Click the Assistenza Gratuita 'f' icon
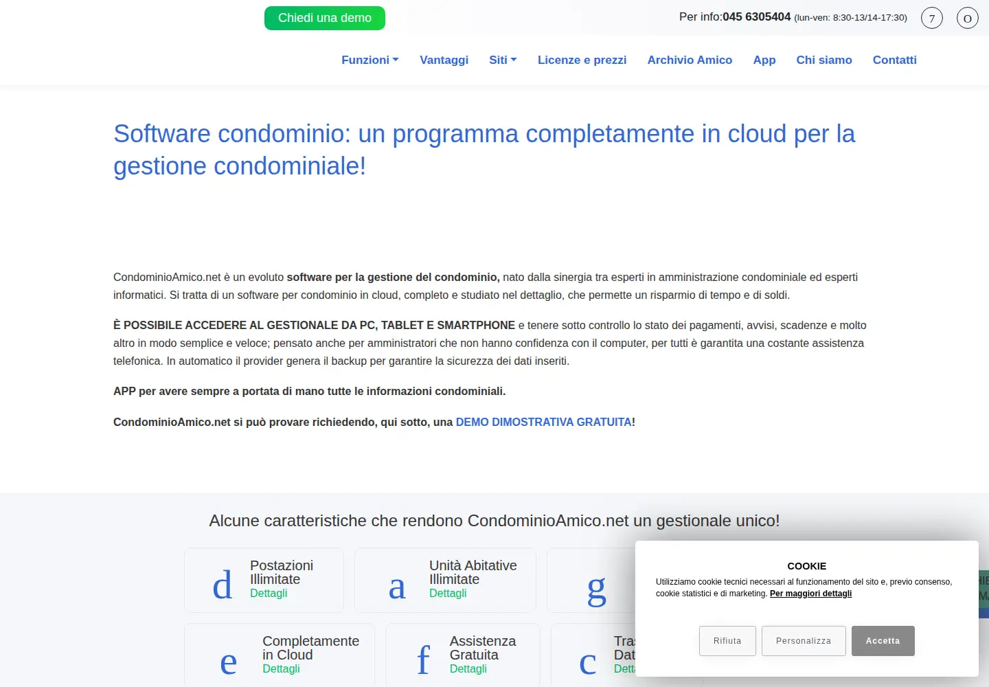 coord(424,660)
